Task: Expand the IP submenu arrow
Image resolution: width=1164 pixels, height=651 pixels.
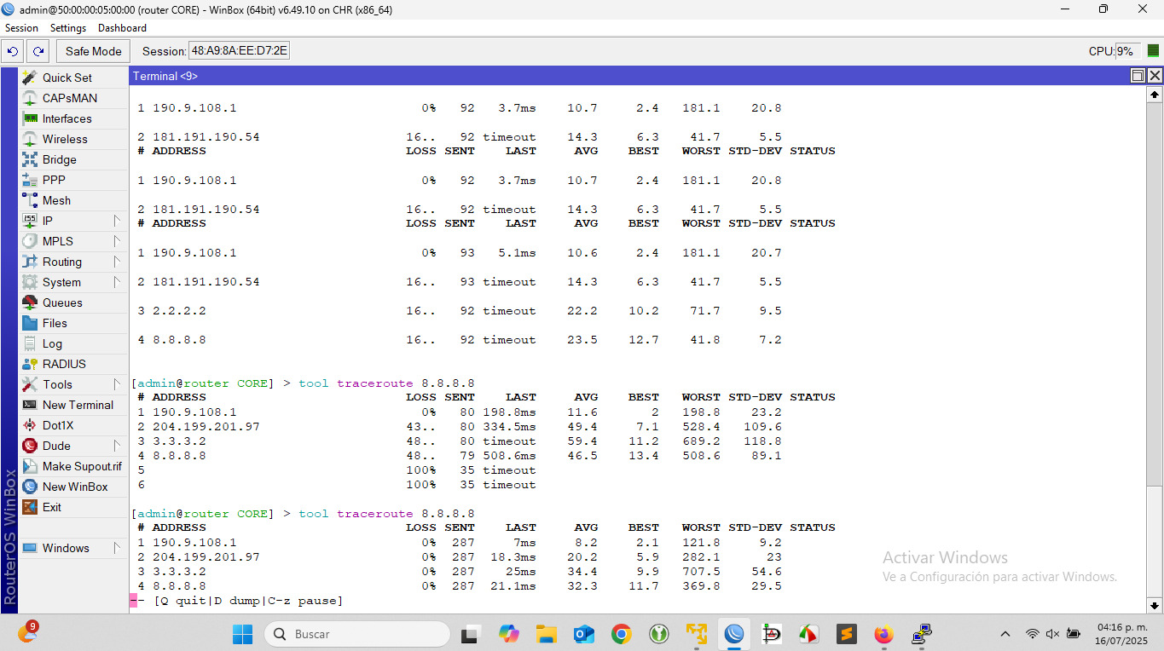Action: click(x=117, y=221)
